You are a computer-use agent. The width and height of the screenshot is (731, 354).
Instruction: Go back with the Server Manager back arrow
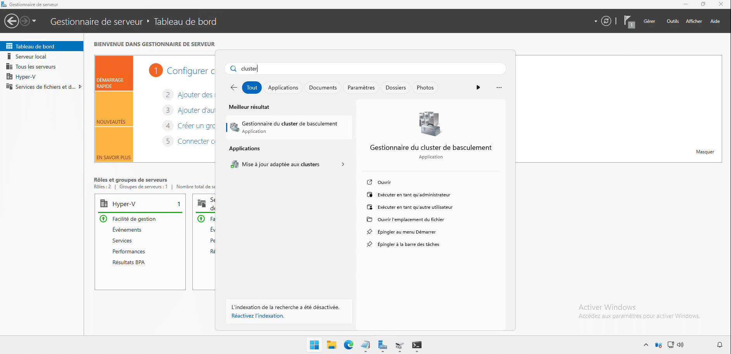[12, 21]
